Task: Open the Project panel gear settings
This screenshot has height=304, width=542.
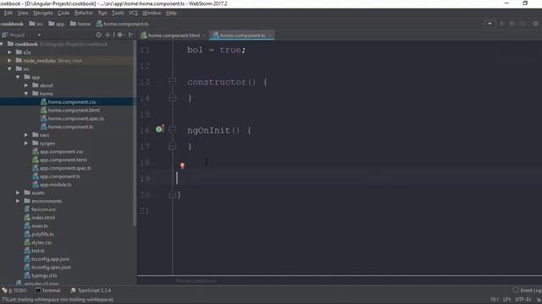Action: (x=120, y=35)
